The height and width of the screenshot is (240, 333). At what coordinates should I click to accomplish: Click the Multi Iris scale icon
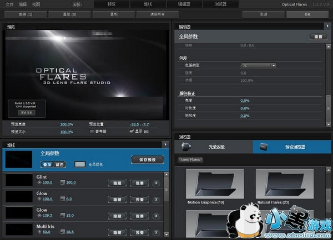coord(63,232)
